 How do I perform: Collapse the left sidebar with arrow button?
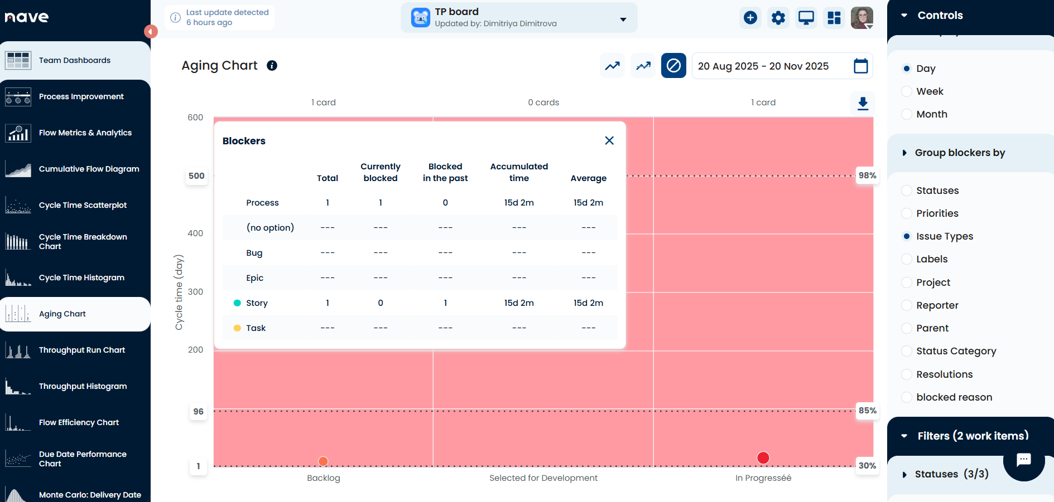click(150, 32)
